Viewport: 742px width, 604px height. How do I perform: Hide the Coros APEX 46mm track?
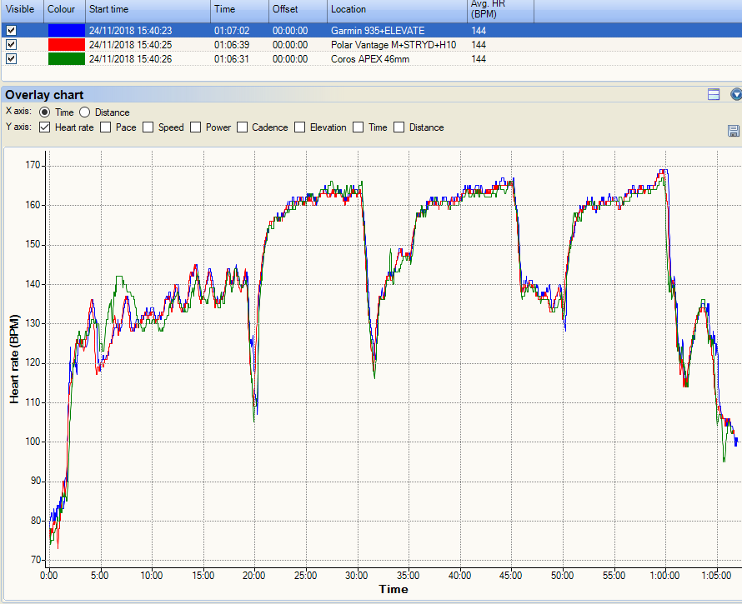(12, 58)
